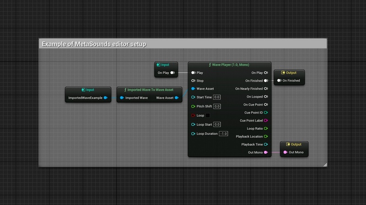The height and width of the screenshot is (205, 366).
Task: Toggle the Loop checkbox on Wave Player
Action: [x=208, y=116]
